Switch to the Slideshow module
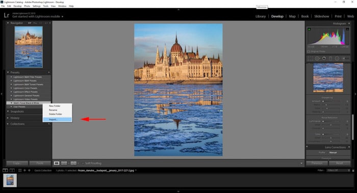357x193 pixels. point(321,16)
